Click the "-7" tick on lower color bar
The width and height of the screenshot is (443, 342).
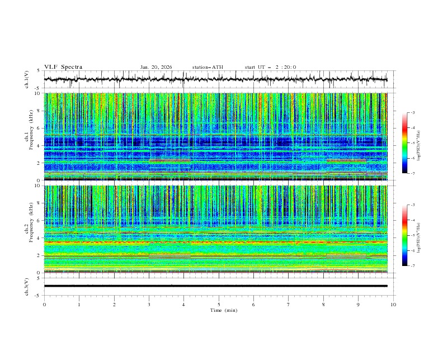click(x=413, y=265)
